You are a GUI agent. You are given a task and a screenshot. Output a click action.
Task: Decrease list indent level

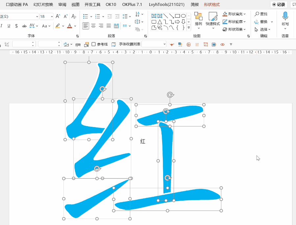110,16
